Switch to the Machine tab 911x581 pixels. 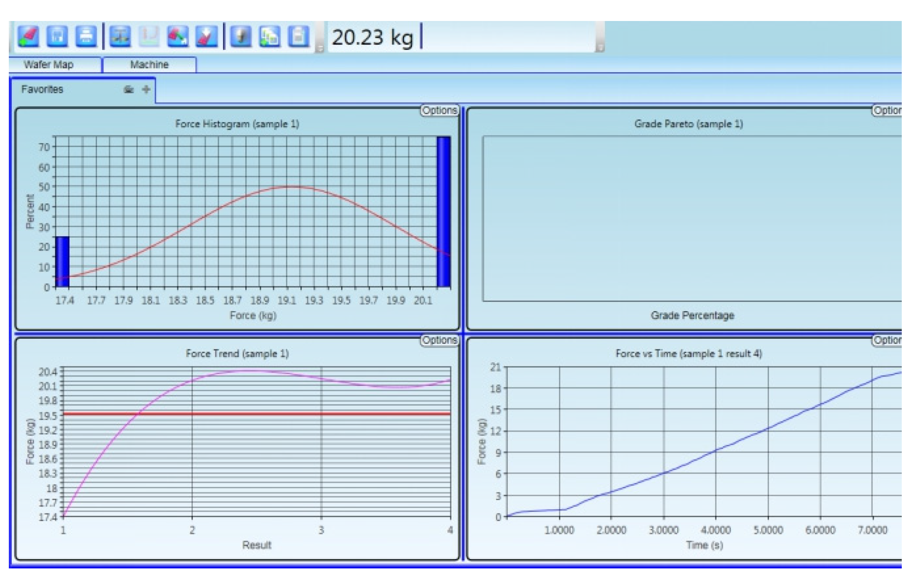149,65
